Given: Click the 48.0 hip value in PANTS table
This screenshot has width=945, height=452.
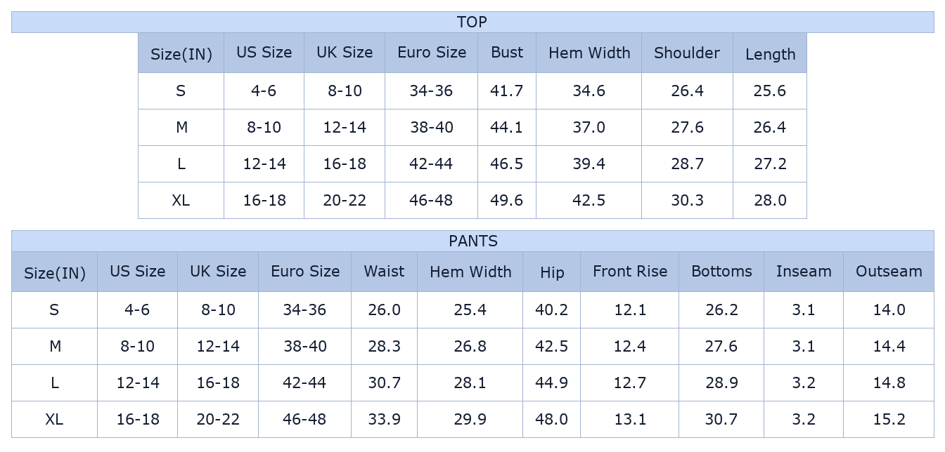Looking at the screenshot, I should pos(552,419).
